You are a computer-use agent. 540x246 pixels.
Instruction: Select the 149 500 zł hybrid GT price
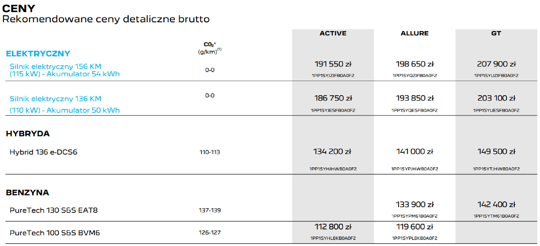[496, 152]
